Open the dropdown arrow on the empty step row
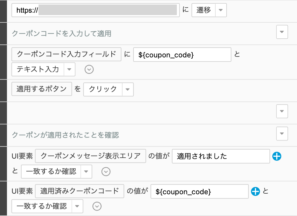The height and width of the screenshot is (216, 297). coord(282,111)
